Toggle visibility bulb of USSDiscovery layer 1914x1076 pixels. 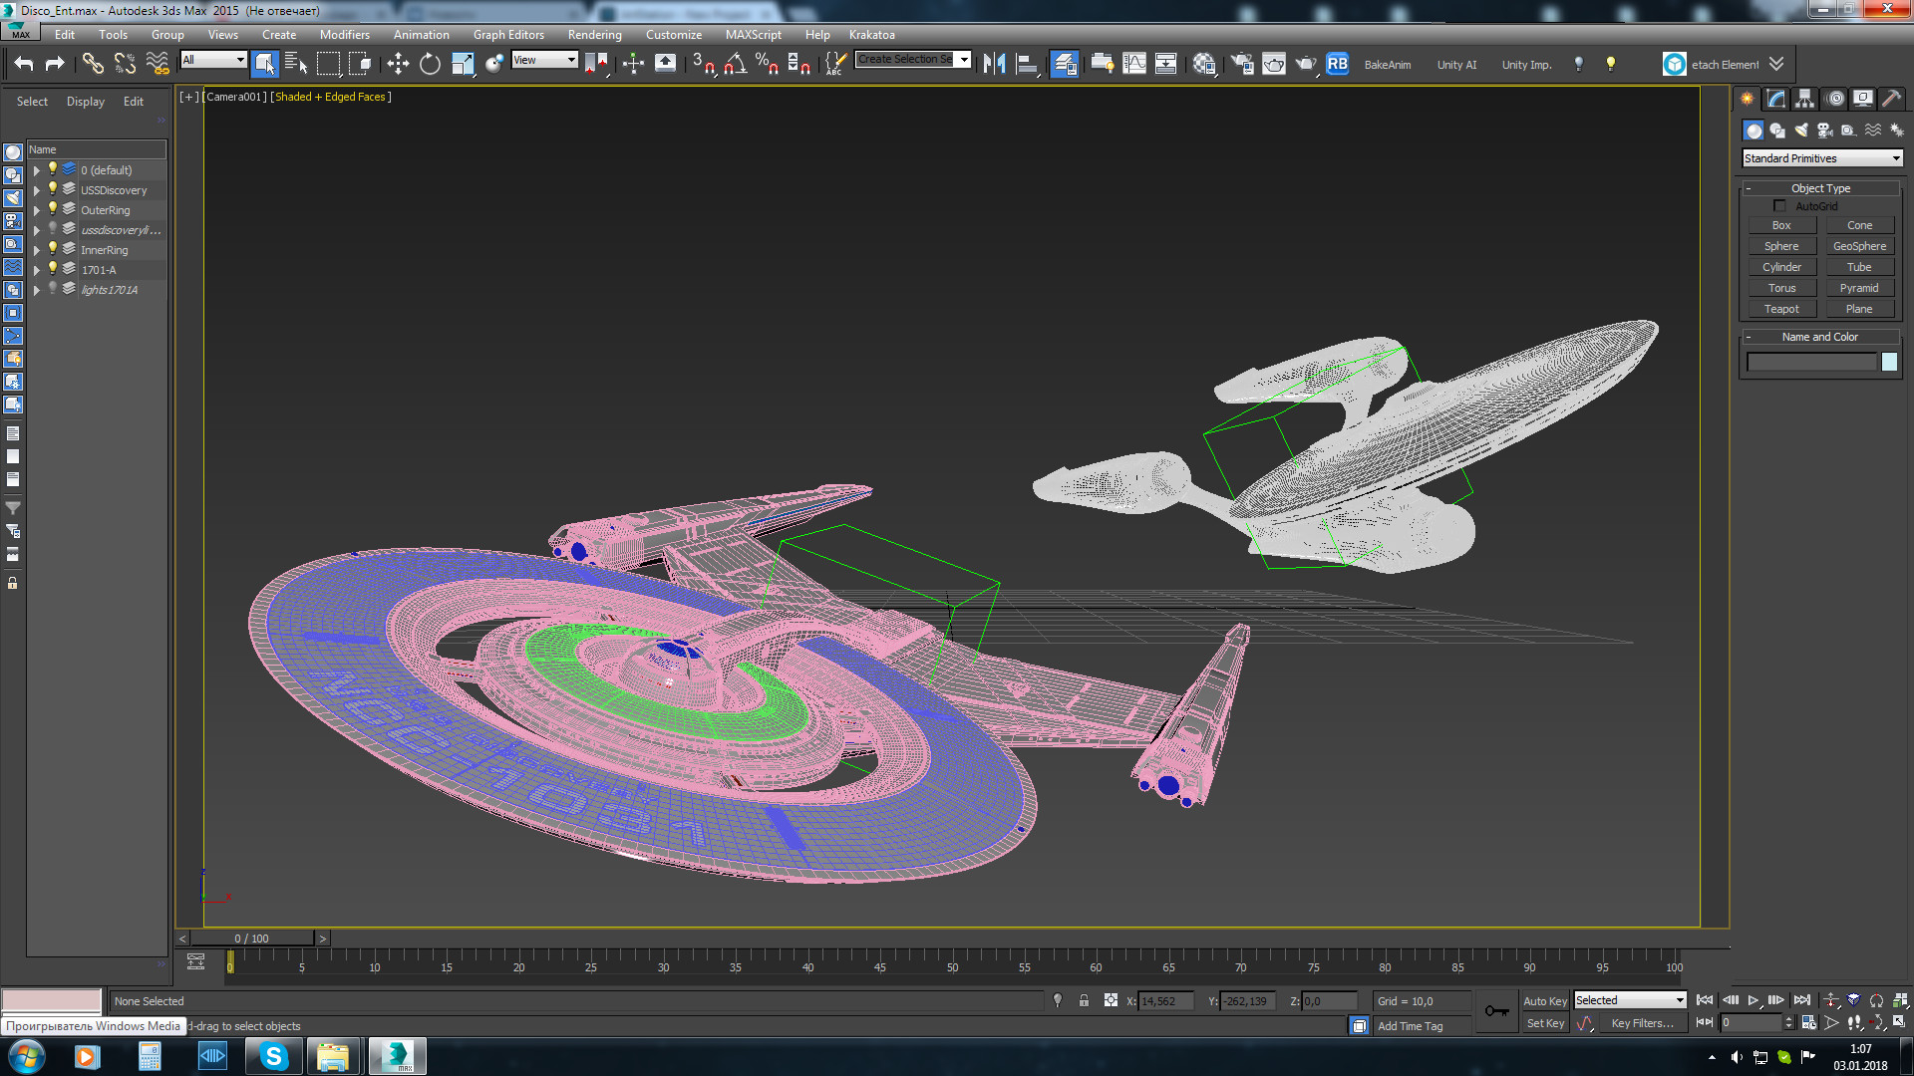point(53,189)
